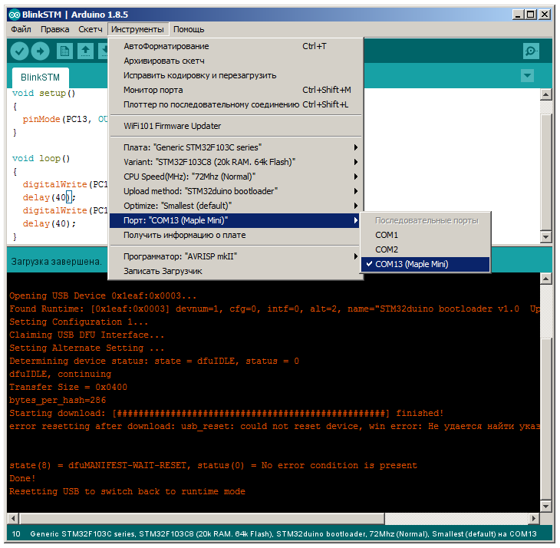Click the console vertical scrollbar thumb

click(x=545, y=419)
